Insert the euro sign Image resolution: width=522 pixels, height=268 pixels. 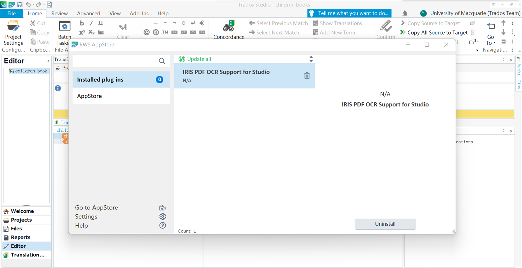pyautogui.click(x=202, y=23)
